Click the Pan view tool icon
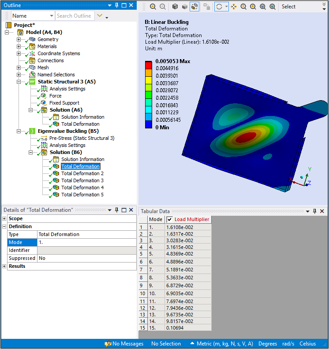Viewport: 329px width, 349px height. 234,7
